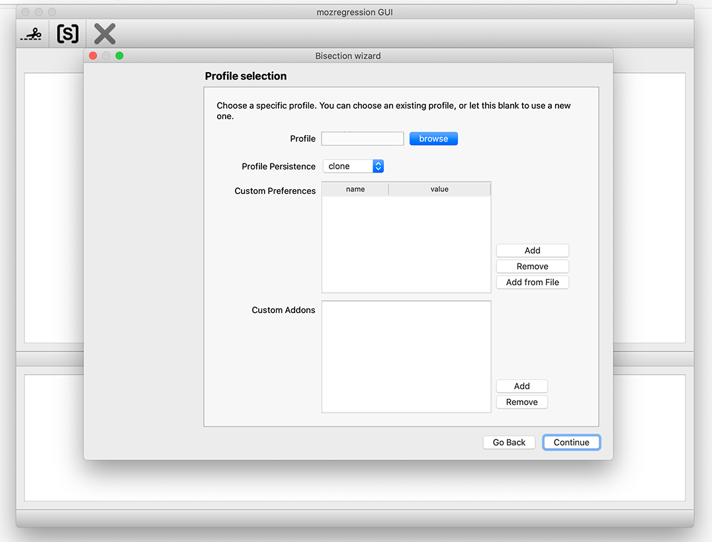Click the mozregression GUI window title
This screenshot has width=712, height=542.
[x=355, y=13]
